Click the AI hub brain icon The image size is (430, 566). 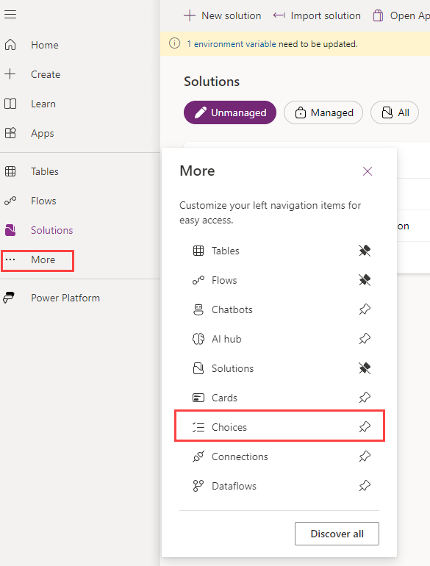point(198,339)
